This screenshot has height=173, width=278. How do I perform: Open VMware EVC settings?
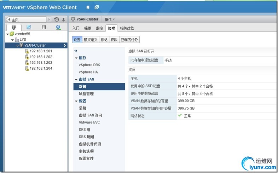(89, 122)
